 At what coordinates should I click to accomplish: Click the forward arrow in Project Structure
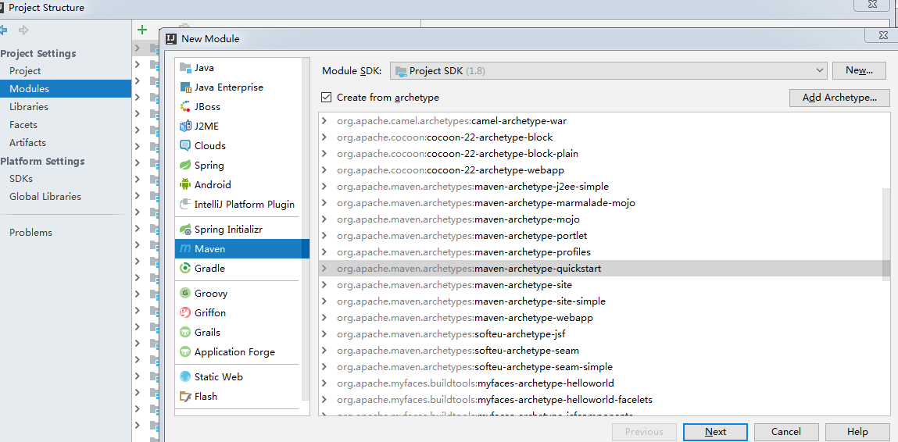click(23, 30)
